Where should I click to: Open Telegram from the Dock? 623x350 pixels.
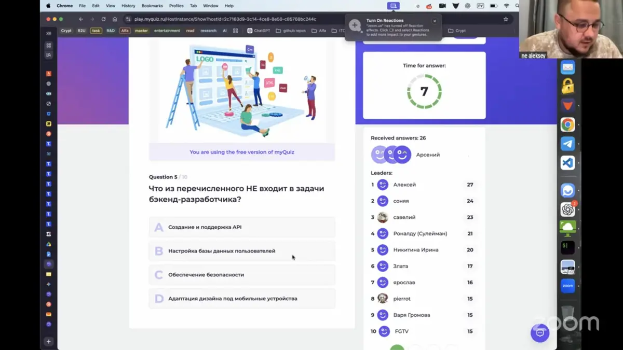567,144
